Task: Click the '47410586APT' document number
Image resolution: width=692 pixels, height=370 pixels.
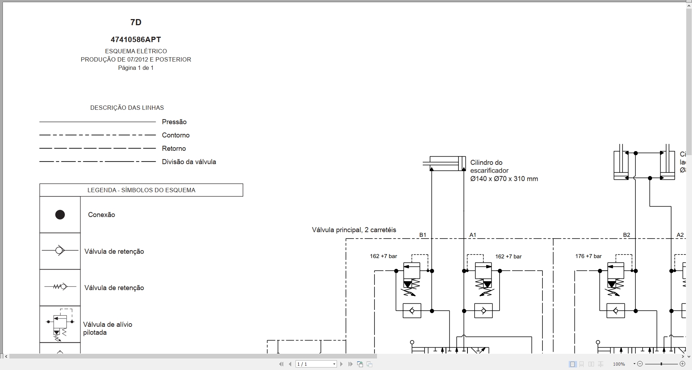Action: 136,40
